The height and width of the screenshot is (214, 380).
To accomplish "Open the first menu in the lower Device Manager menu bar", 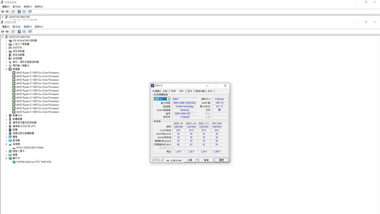I will click(5, 26).
